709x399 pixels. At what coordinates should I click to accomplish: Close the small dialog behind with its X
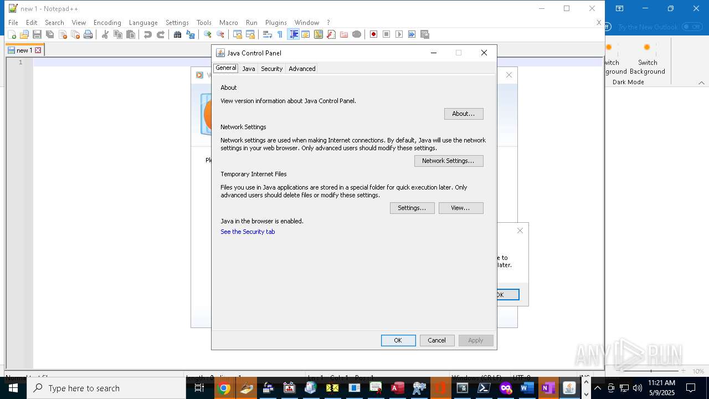520,231
